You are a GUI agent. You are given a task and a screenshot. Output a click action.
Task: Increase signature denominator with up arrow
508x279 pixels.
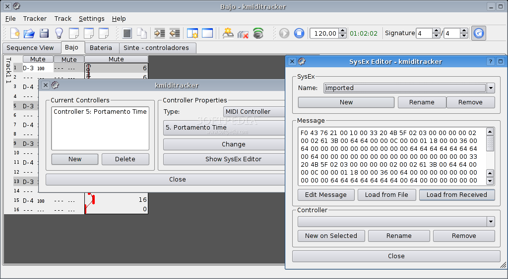pyautogui.click(x=464, y=31)
